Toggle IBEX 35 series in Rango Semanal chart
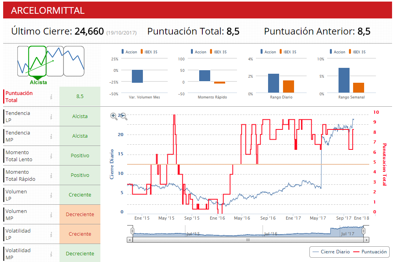396x262 pixels. [x=357, y=52]
